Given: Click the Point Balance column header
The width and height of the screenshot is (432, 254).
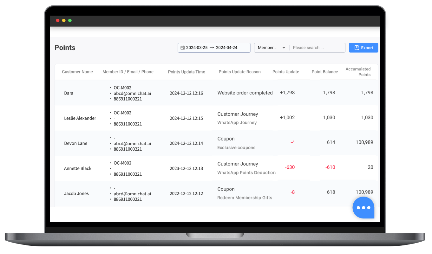Looking at the screenshot, I should tap(325, 72).
